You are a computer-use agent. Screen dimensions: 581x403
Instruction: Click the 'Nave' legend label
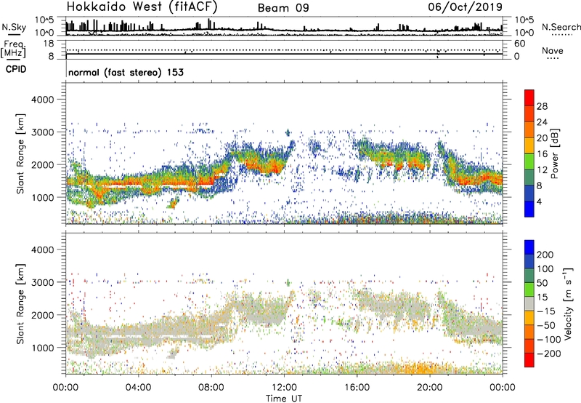tap(552, 51)
